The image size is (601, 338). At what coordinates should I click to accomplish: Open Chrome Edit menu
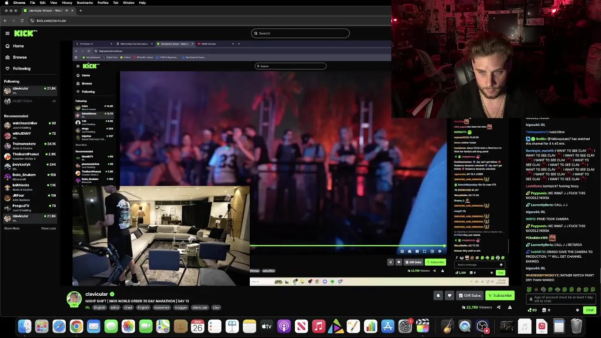[42, 3]
